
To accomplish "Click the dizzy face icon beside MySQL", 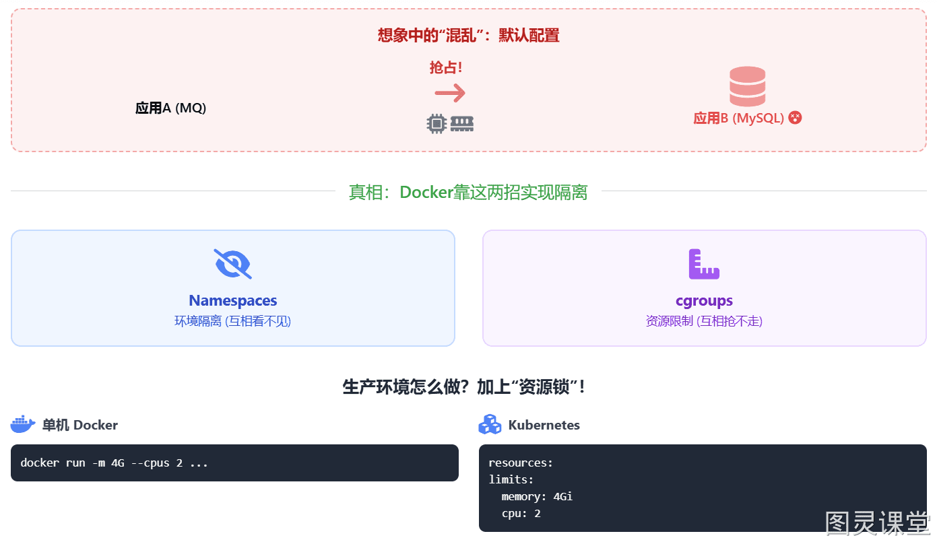I will [795, 118].
